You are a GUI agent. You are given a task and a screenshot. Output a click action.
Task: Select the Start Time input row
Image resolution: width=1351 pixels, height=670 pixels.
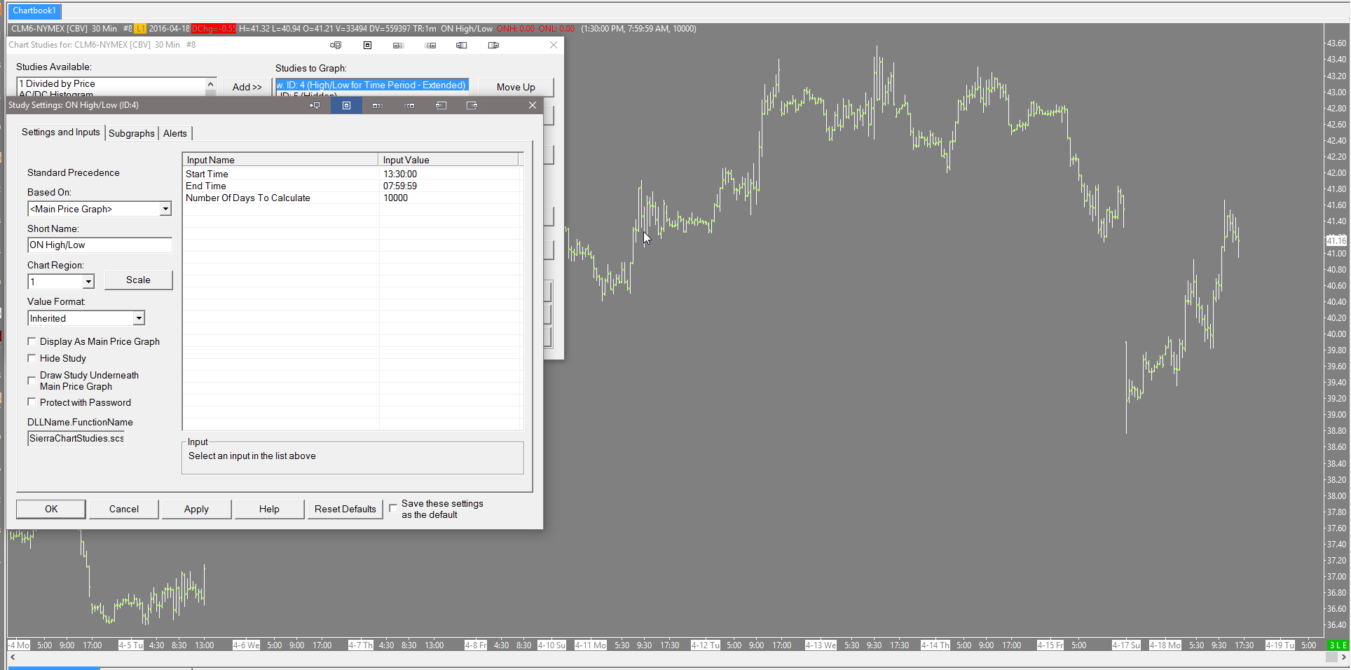(x=352, y=174)
